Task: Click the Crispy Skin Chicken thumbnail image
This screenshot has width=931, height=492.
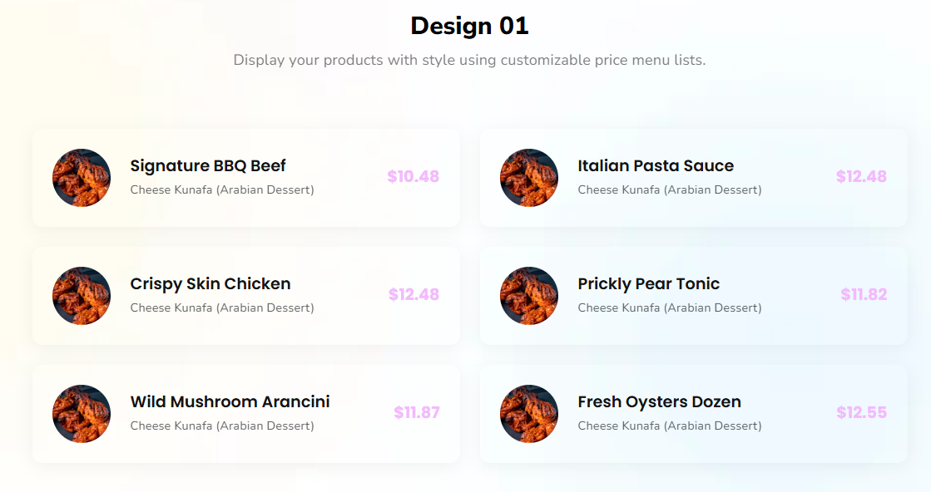Action: [x=81, y=296]
